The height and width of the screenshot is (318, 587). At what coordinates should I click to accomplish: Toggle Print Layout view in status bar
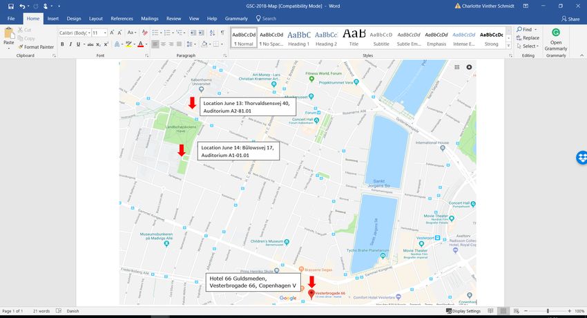[x=503, y=311]
